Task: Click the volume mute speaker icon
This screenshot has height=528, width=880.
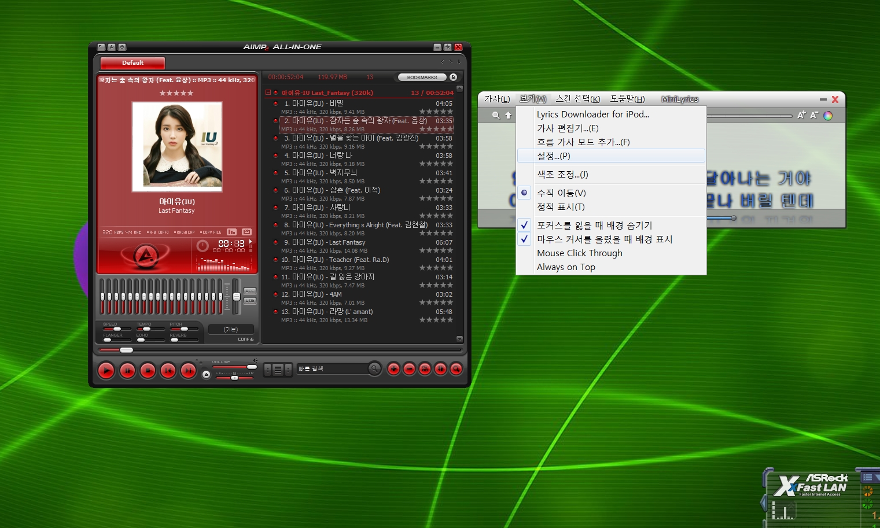Action: 255,360
